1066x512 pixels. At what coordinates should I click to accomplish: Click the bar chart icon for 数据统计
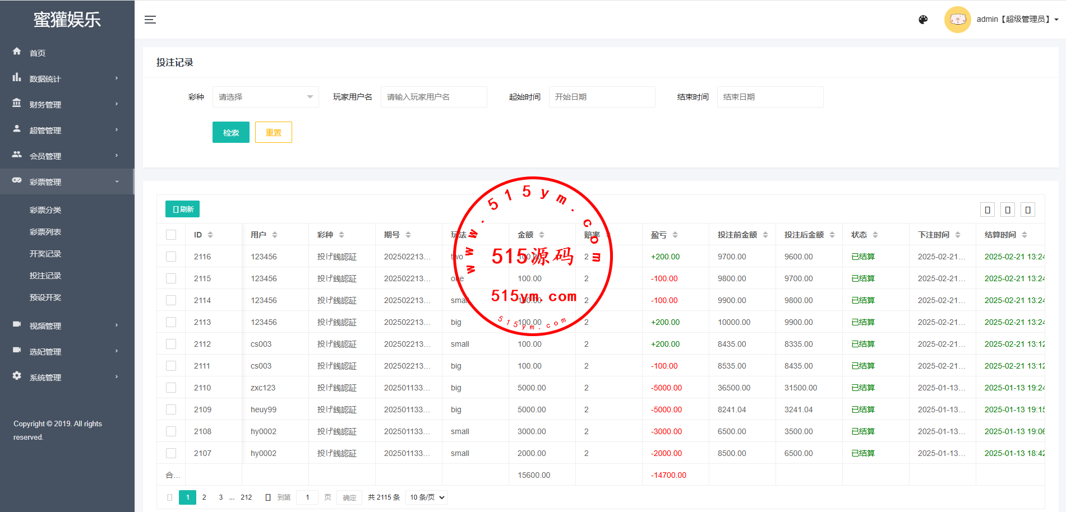click(x=17, y=77)
